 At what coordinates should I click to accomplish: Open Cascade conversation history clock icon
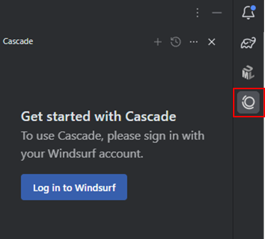(x=176, y=42)
